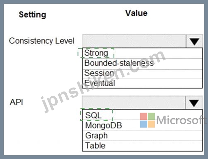Click the Microsoft four-square logo icon
This screenshot has width=208, height=159.
click(x=147, y=120)
